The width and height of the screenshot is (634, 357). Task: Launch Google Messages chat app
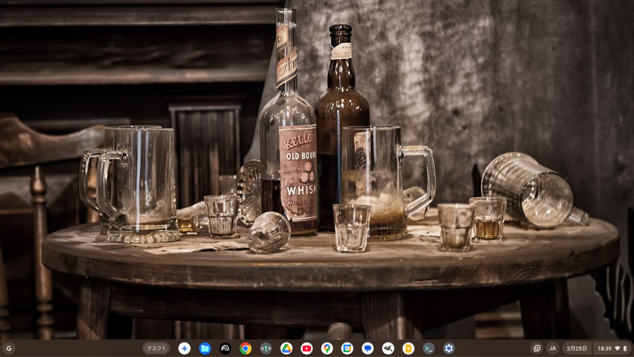(368, 349)
